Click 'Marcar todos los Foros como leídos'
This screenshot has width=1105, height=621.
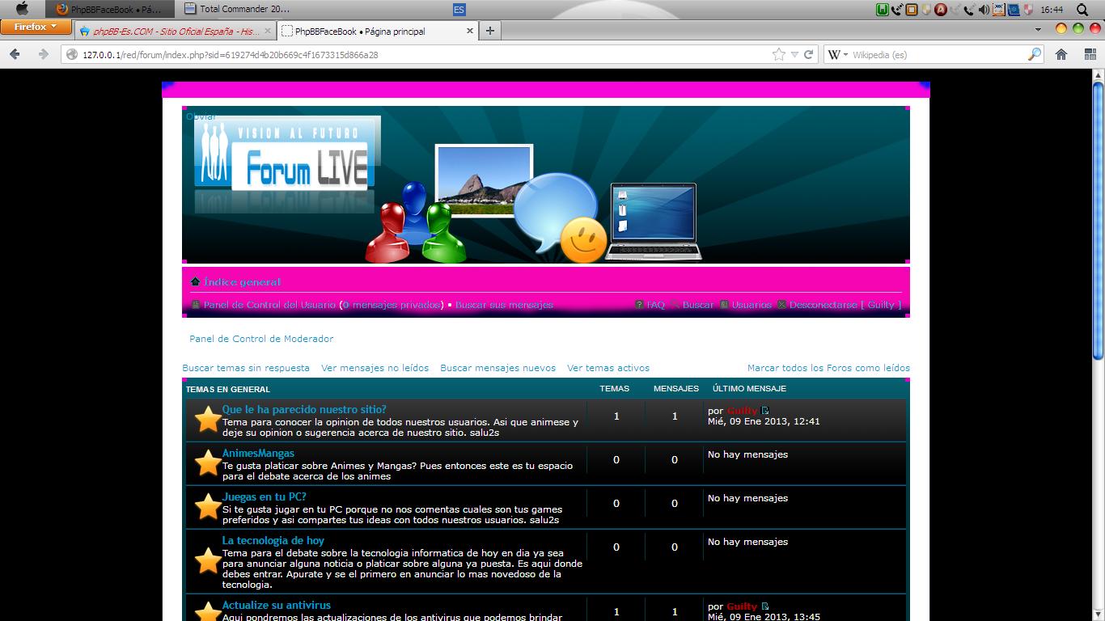coord(828,368)
